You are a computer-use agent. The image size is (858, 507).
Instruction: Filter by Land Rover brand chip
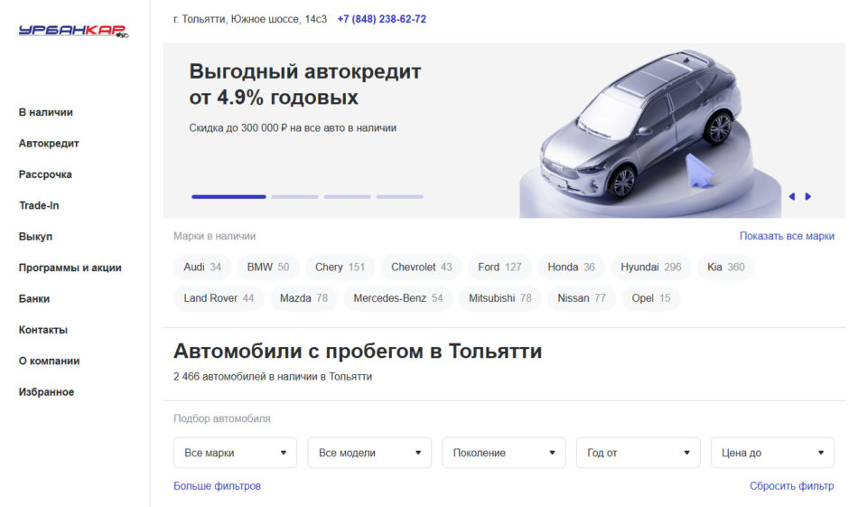(219, 298)
